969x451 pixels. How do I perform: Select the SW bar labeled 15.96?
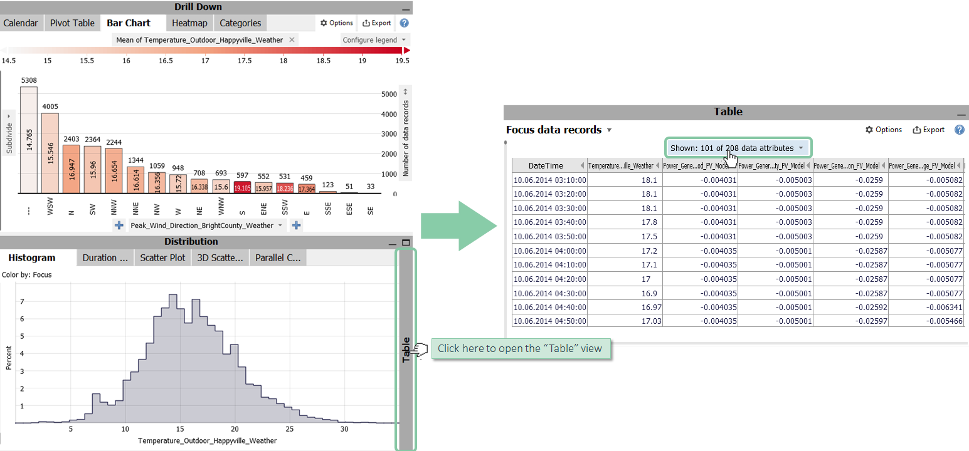pyautogui.click(x=93, y=170)
